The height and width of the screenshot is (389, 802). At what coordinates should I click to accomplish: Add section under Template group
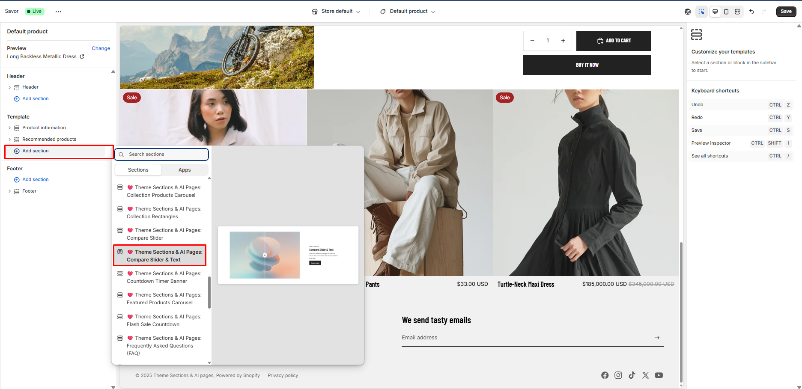(x=31, y=151)
